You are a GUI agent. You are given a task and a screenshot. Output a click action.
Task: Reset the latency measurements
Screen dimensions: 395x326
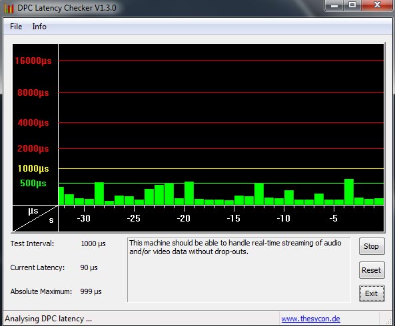[372, 270]
